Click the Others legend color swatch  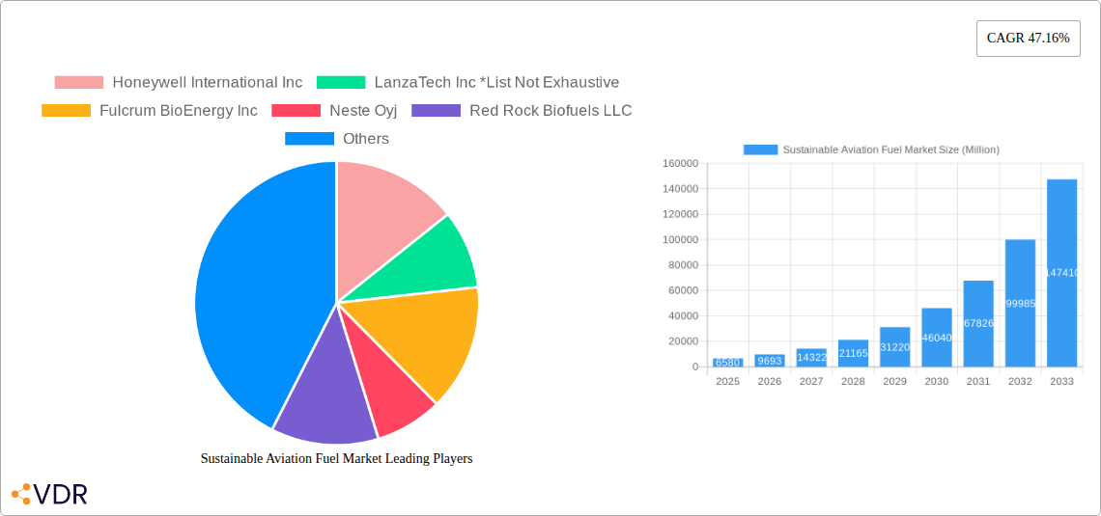[x=309, y=138]
